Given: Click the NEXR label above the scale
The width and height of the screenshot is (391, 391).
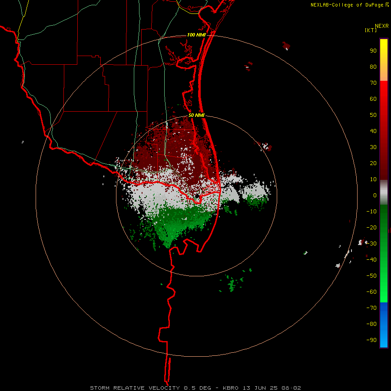Looking at the screenshot, I should coord(381,26).
